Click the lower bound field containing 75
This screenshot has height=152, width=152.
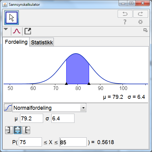click(x=30, y=142)
